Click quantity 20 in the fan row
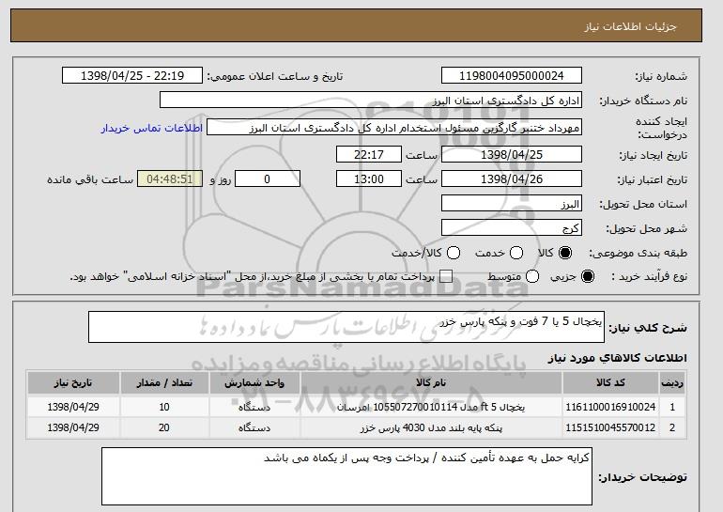The height and width of the screenshot is (512, 723). [x=164, y=427]
